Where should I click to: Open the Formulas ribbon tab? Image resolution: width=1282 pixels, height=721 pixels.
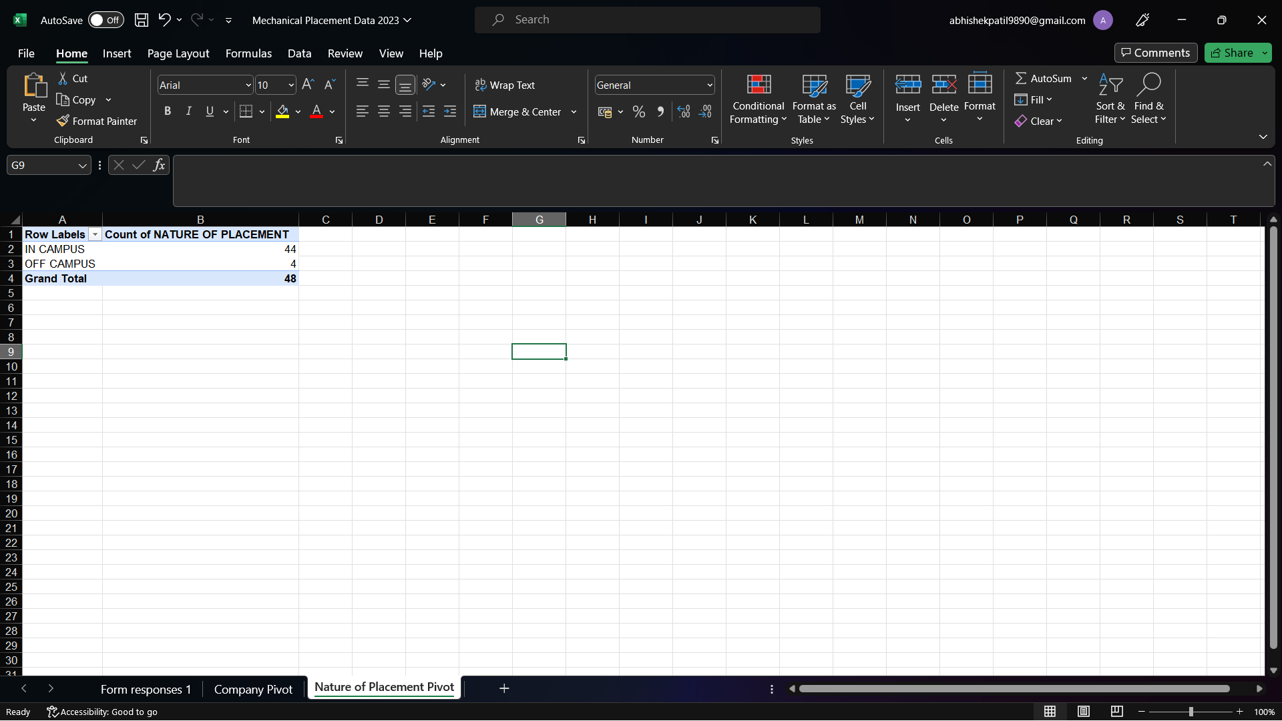pyautogui.click(x=248, y=53)
